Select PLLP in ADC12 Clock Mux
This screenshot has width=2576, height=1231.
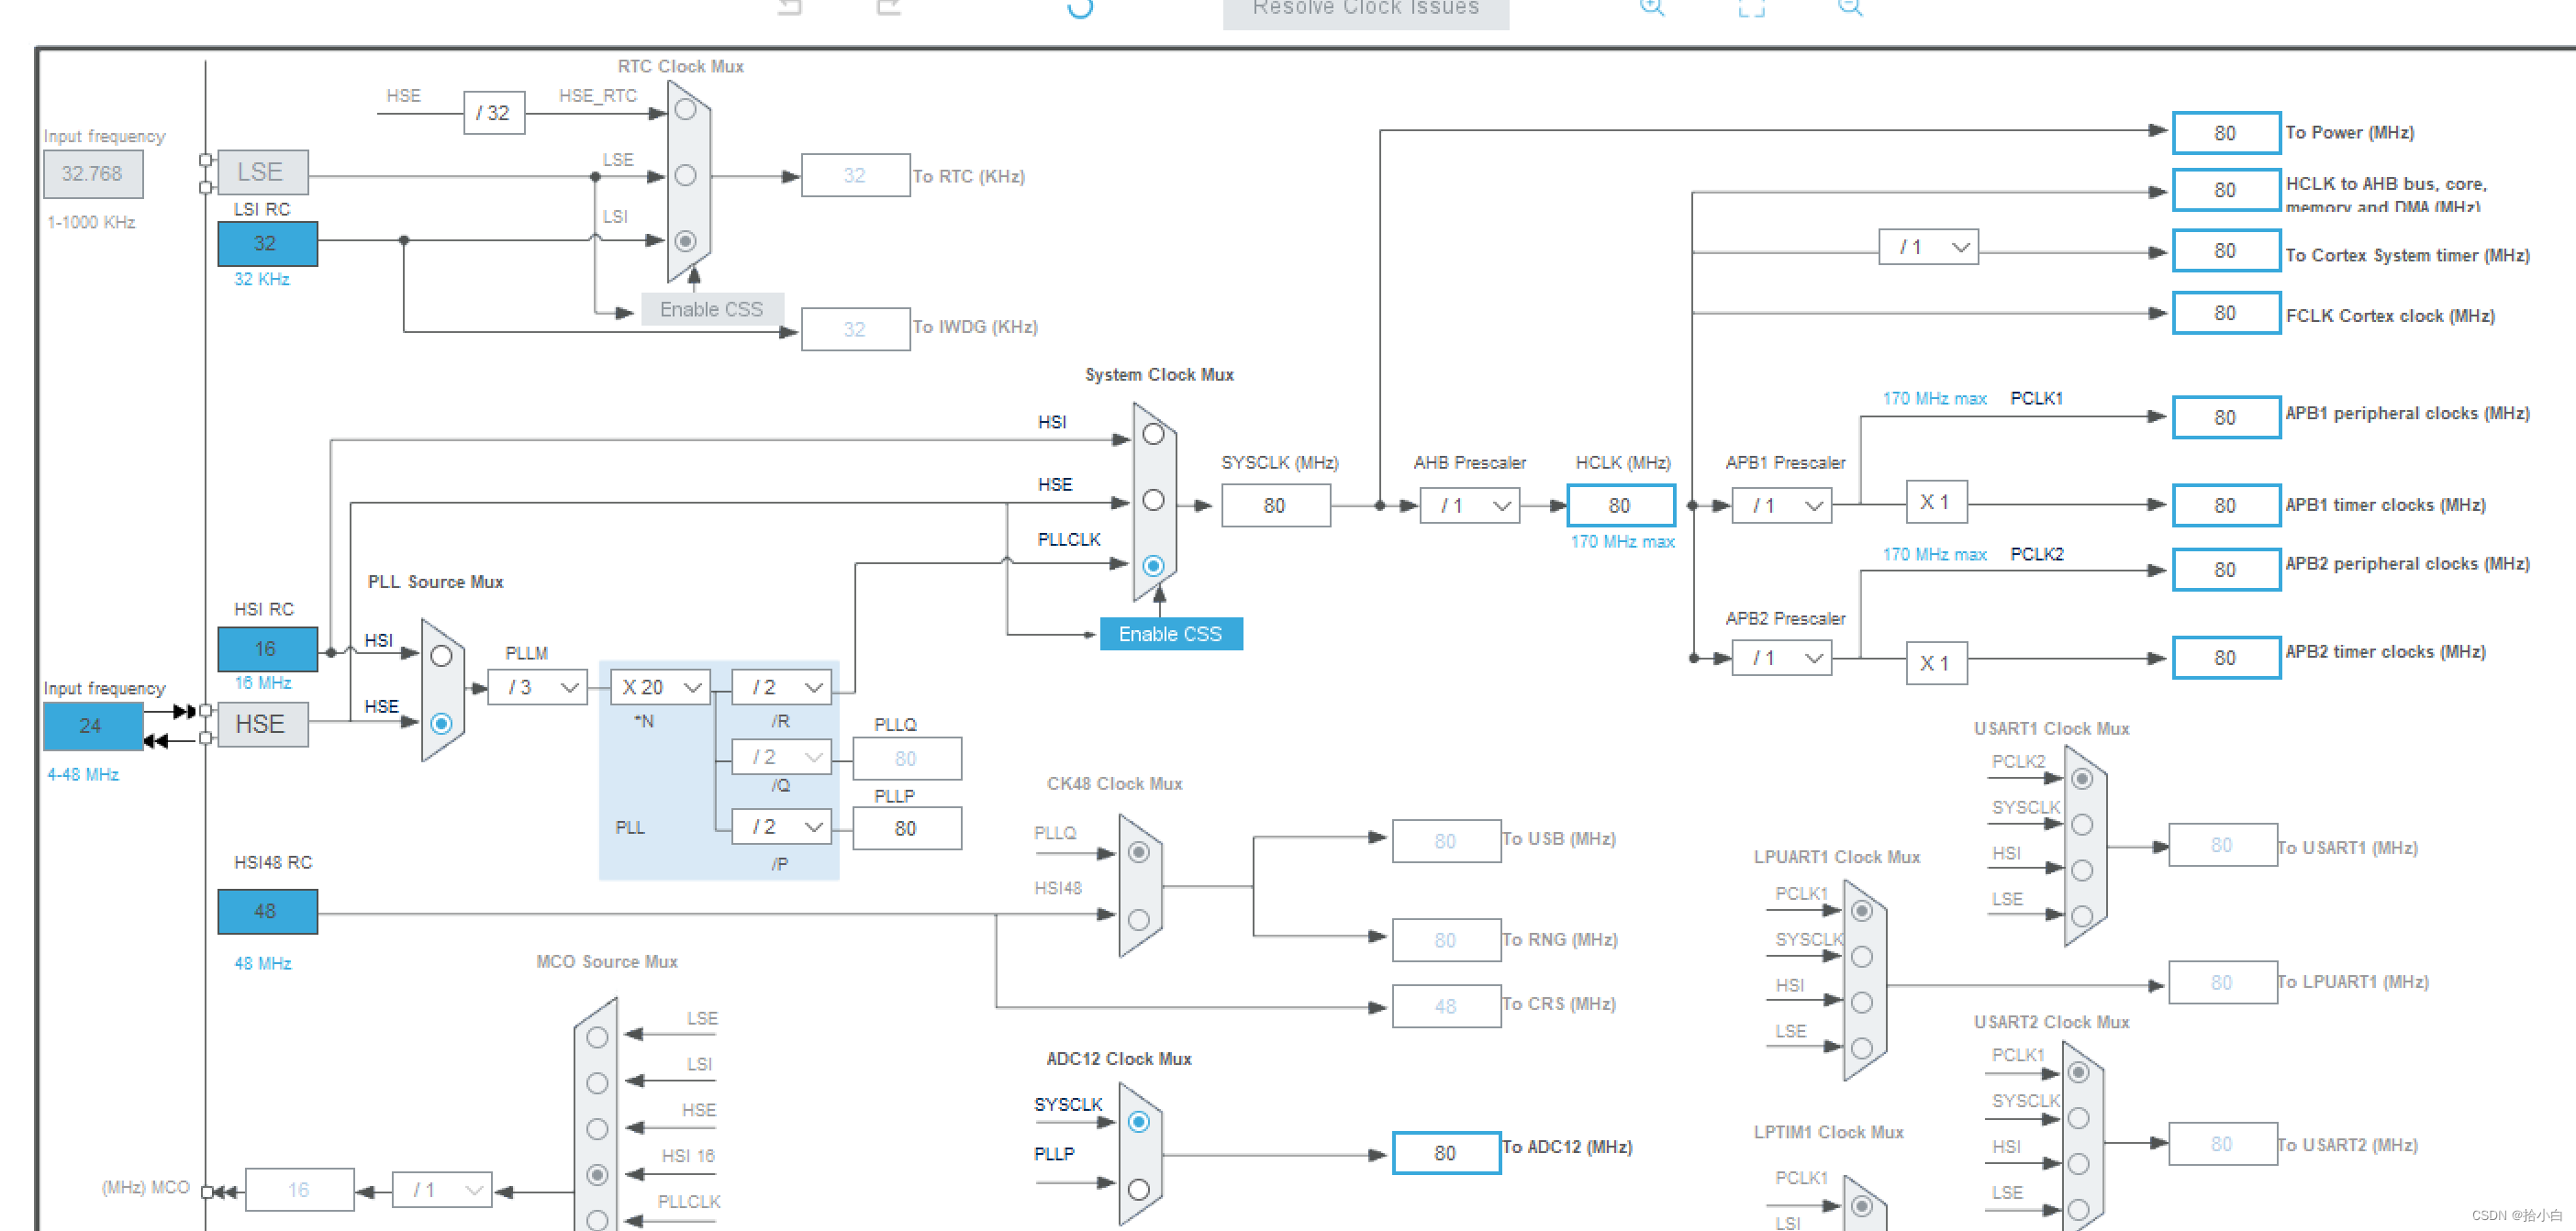pos(1138,1189)
